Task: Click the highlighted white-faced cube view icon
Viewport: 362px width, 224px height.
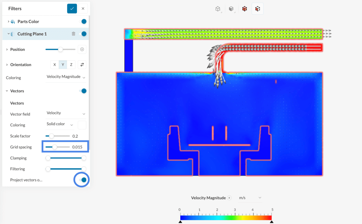Action: (257, 9)
